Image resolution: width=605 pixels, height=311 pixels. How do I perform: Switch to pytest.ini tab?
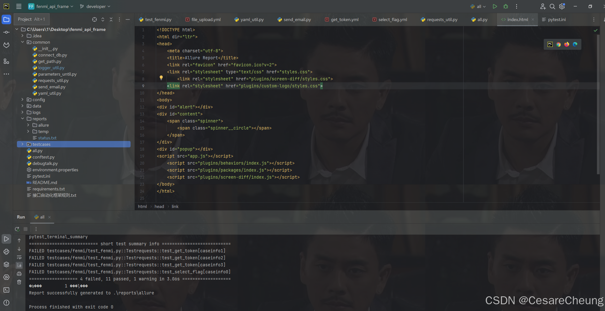coord(554,19)
